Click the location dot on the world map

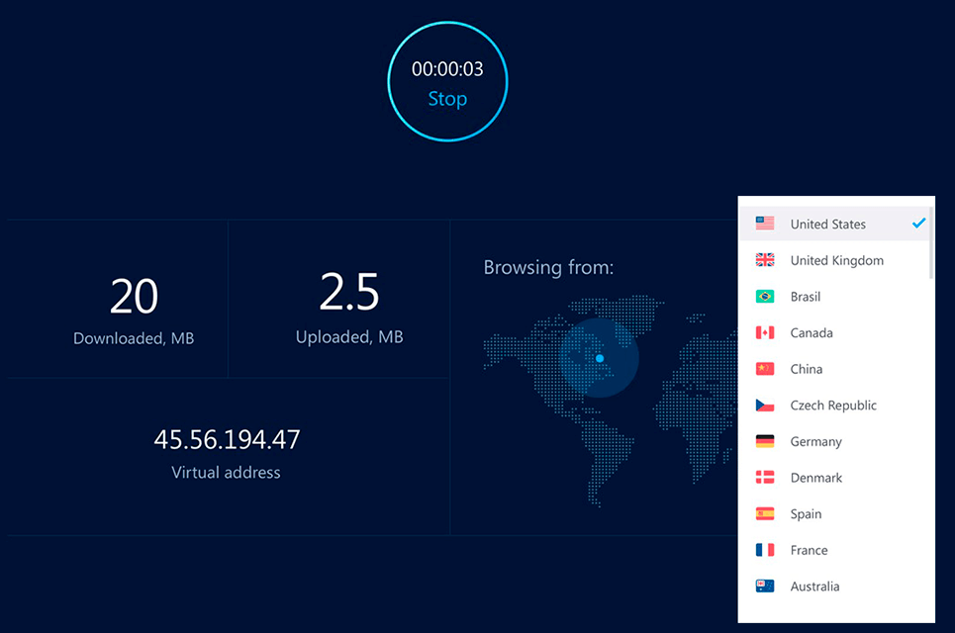tap(599, 359)
